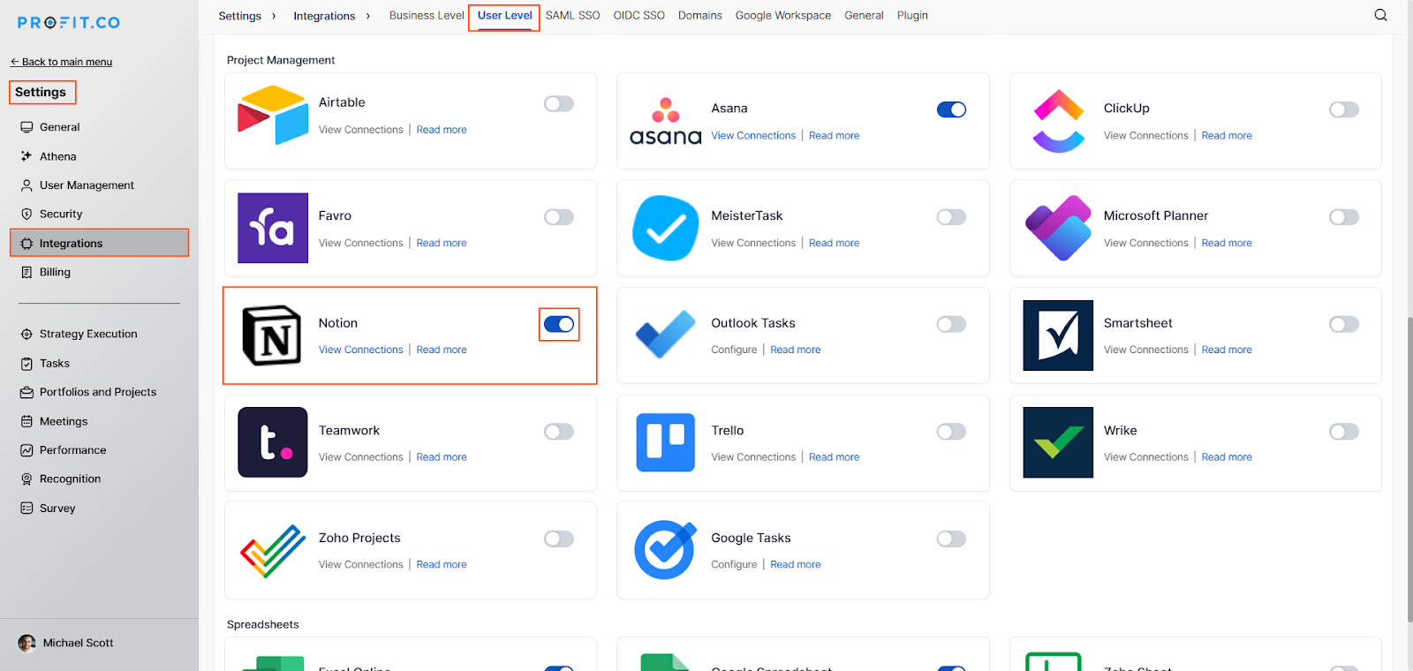Click Configure for Google Tasks
The height and width of the screenshot is (671, 1413).
pos(734,564)
